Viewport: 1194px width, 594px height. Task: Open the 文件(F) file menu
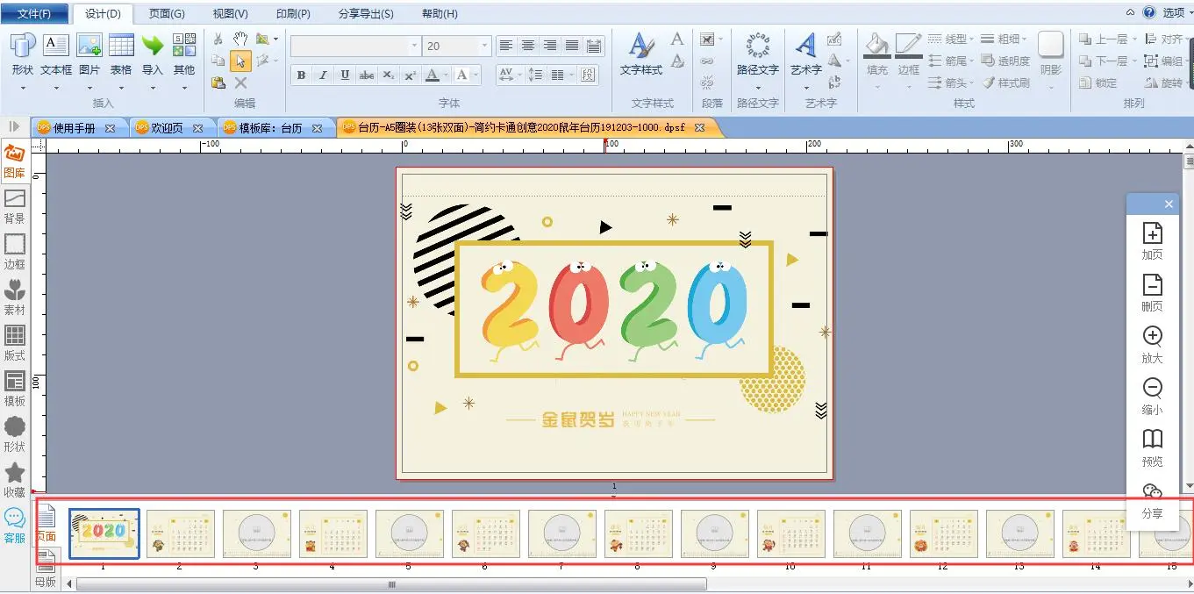[34, 14]
